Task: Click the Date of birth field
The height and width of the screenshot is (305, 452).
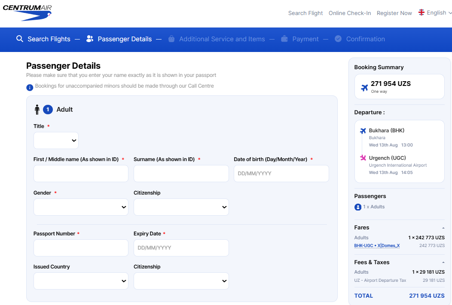Action: [281, 173]
